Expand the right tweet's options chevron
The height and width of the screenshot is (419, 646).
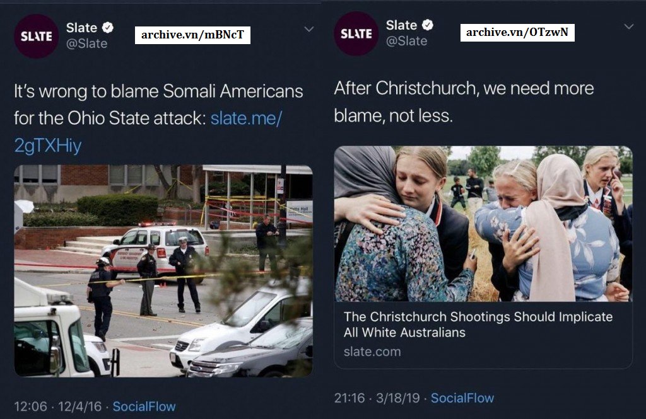[629, 26]
